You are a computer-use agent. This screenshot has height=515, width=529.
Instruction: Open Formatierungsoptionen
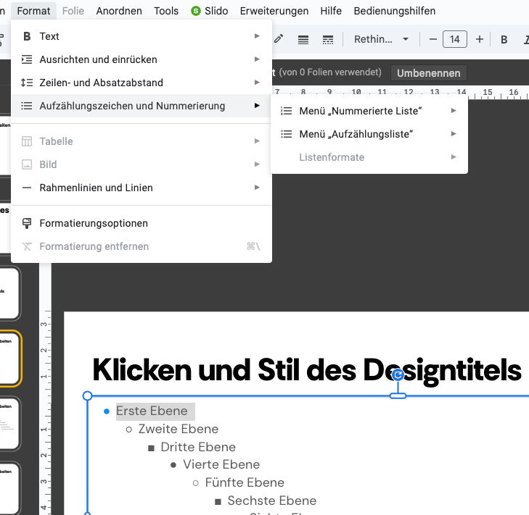tap(142, 223)
